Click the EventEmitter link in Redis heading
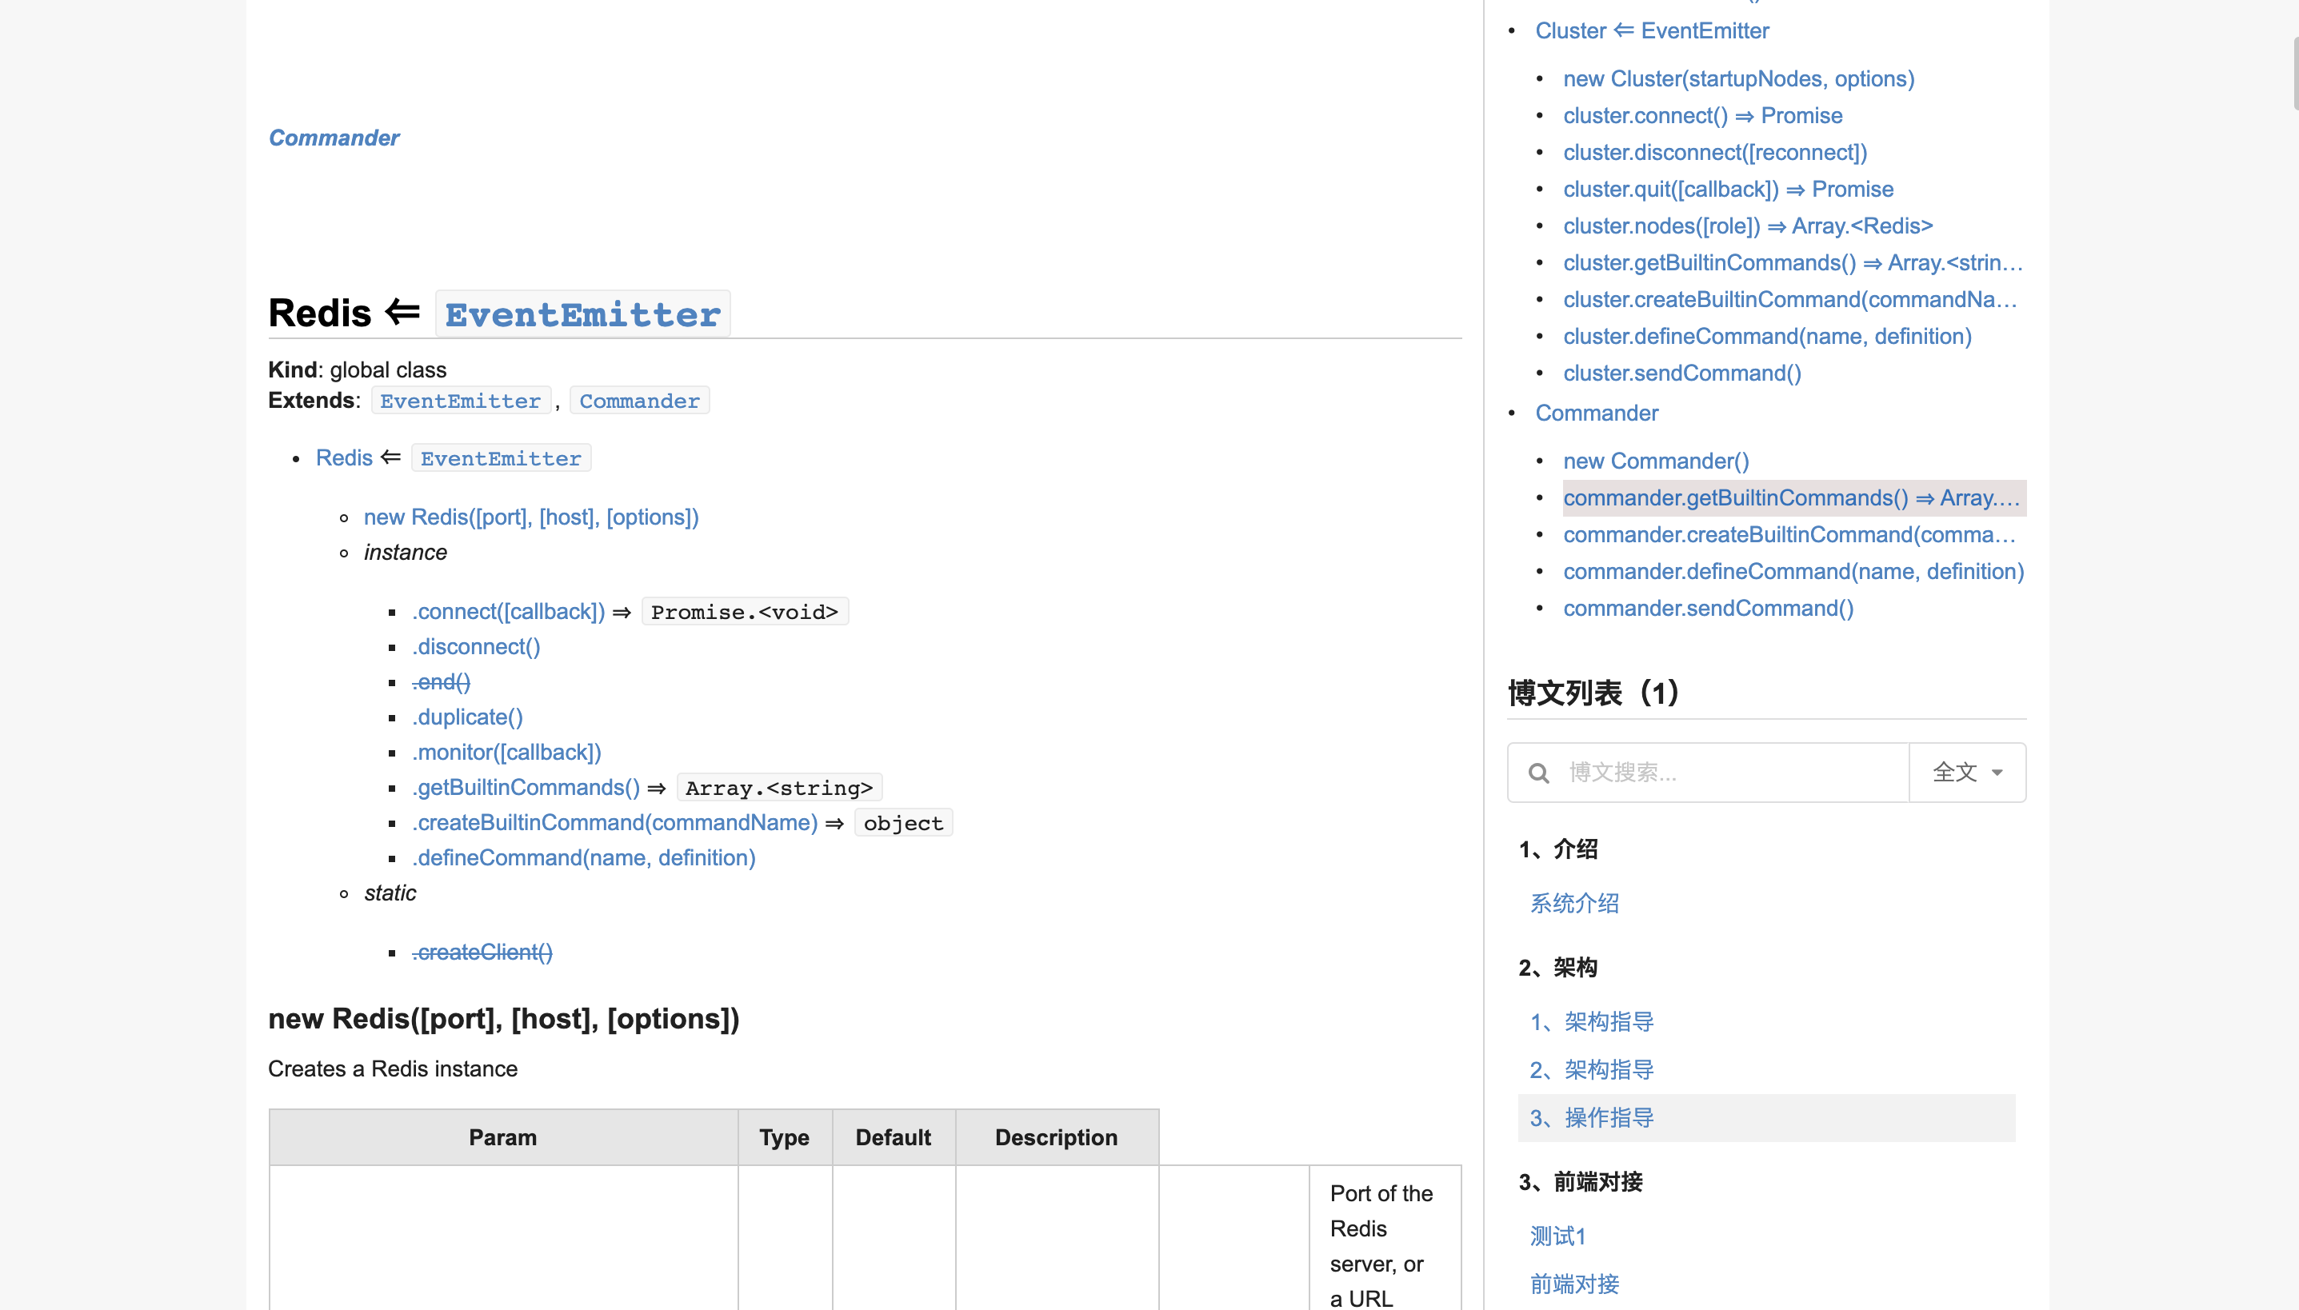The width and height of the screenshot is (2299, 1310). click(582, 315)
